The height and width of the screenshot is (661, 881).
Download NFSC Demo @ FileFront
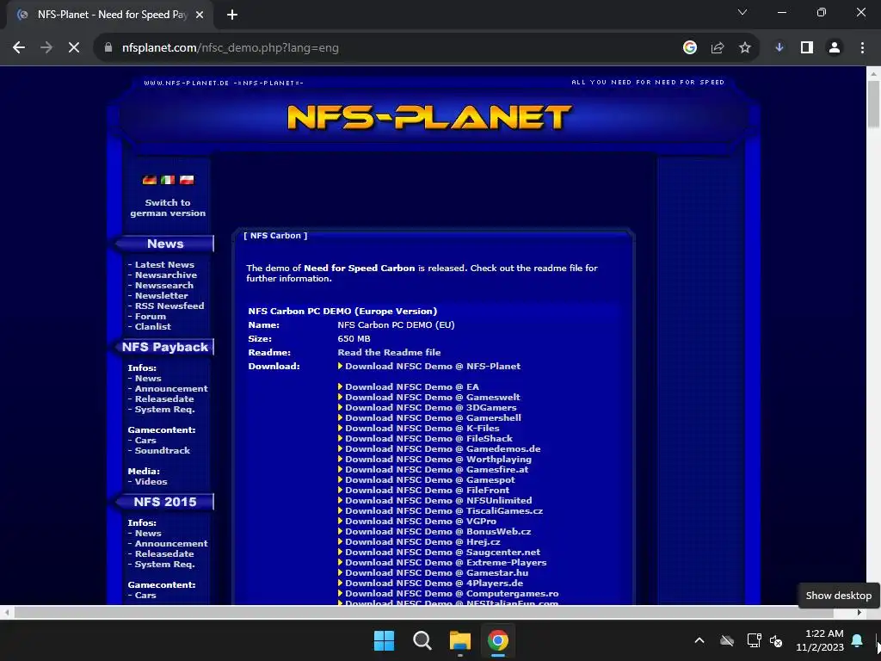coord(427,490)
